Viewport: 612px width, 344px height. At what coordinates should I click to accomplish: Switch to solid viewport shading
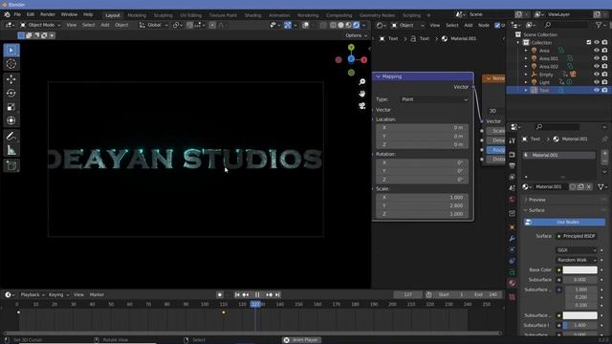340,25
